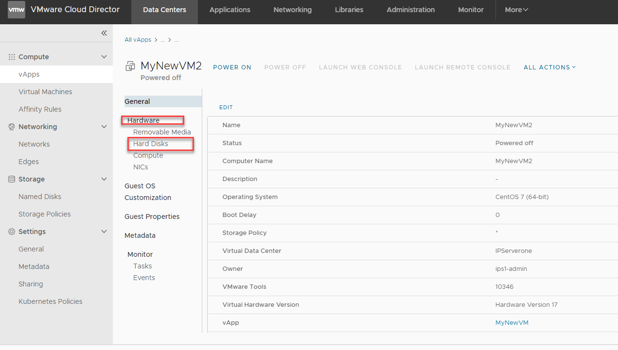
Task: Open General under sidebar Settings
Action: [x=31, y=249]
